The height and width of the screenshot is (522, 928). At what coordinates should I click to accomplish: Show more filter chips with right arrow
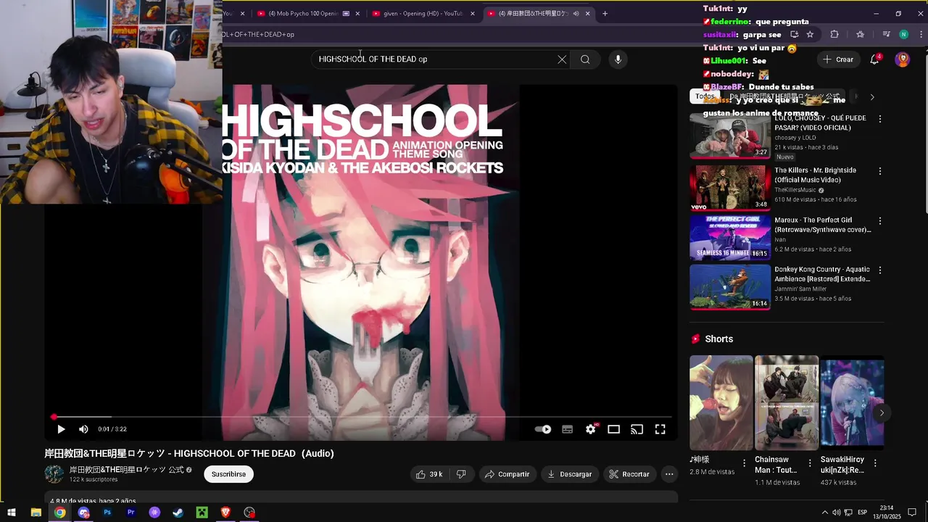click(872, 96)
